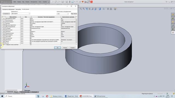Screen dimensions: 175x98
Task: Open Вставка menu
Action: coord(27,2)
